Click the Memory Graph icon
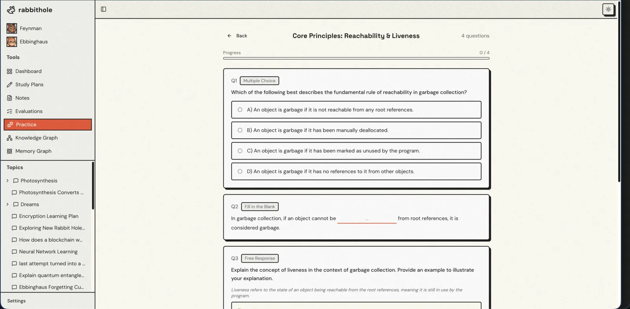Viewport: 630px width, 309px height. click(9, 151)
